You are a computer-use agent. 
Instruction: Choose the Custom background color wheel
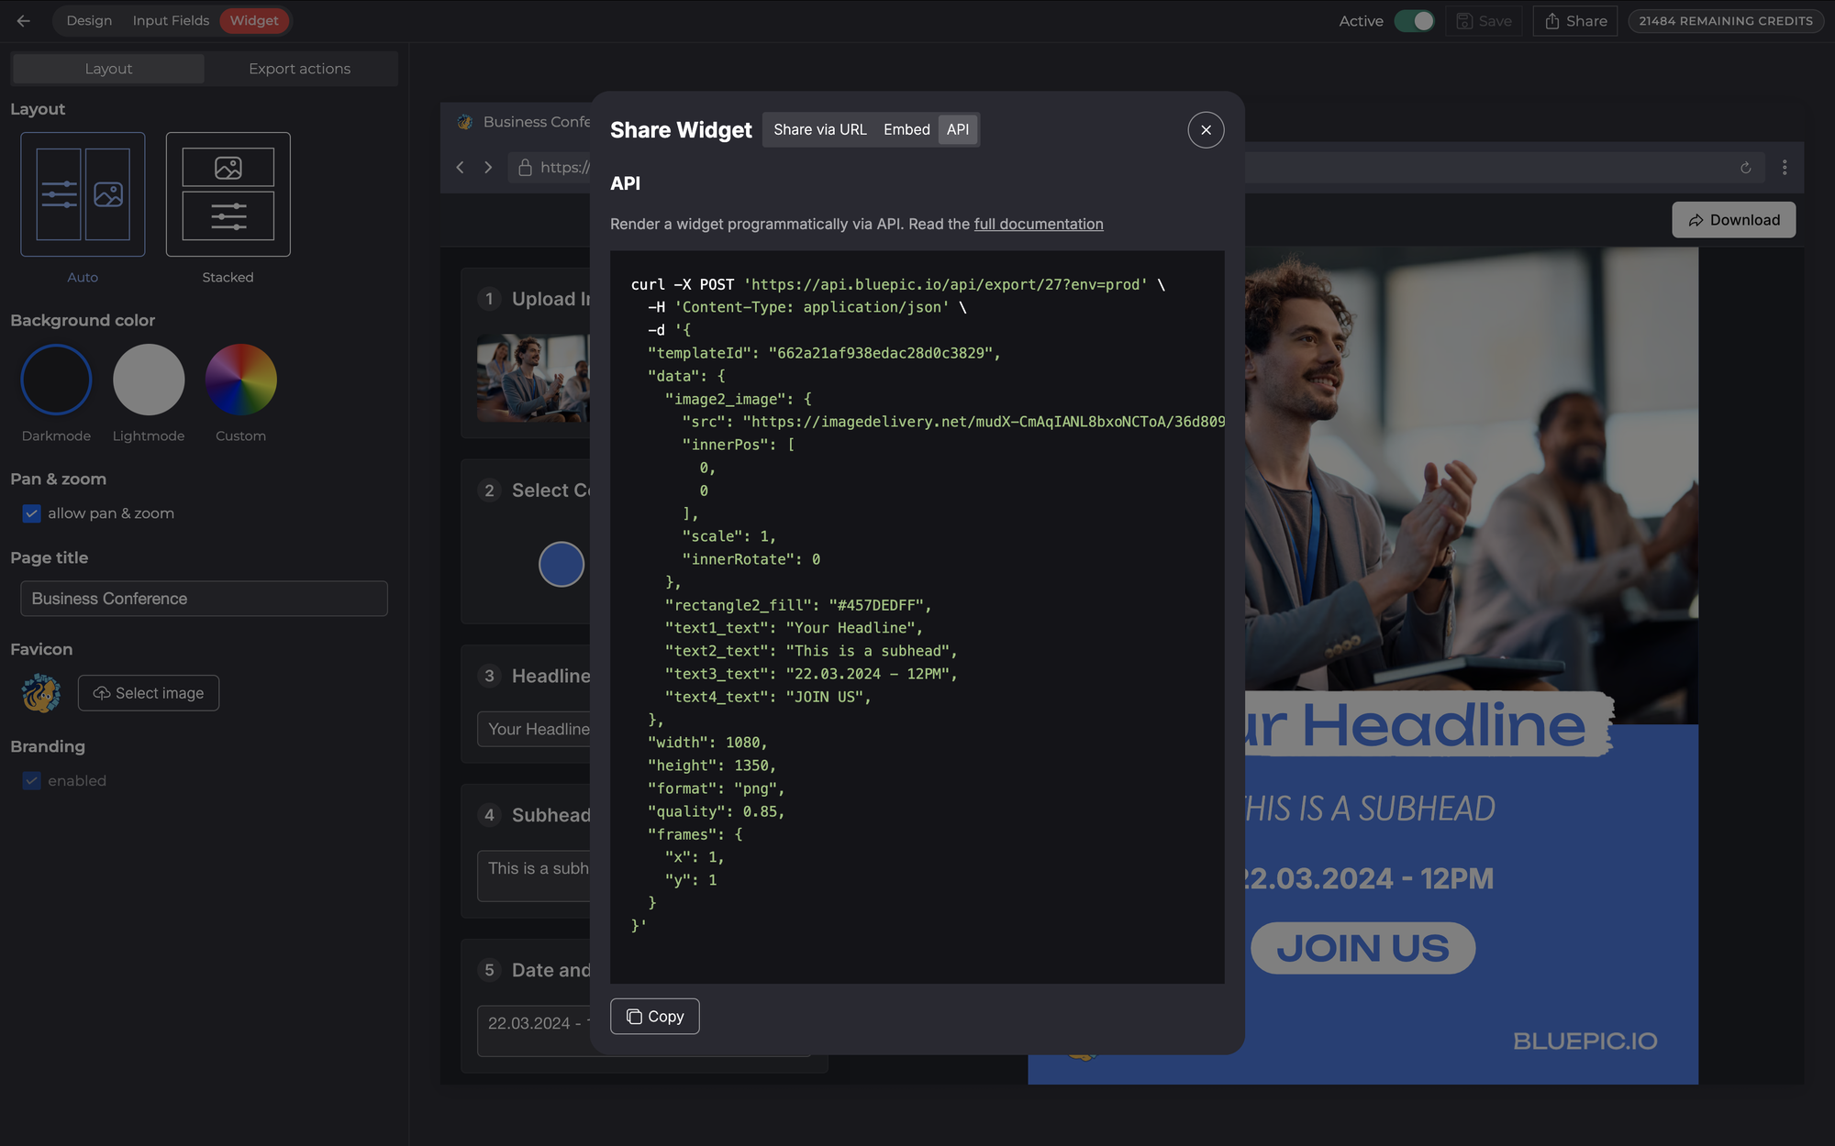pyautogui.click(x=240, y=380)
